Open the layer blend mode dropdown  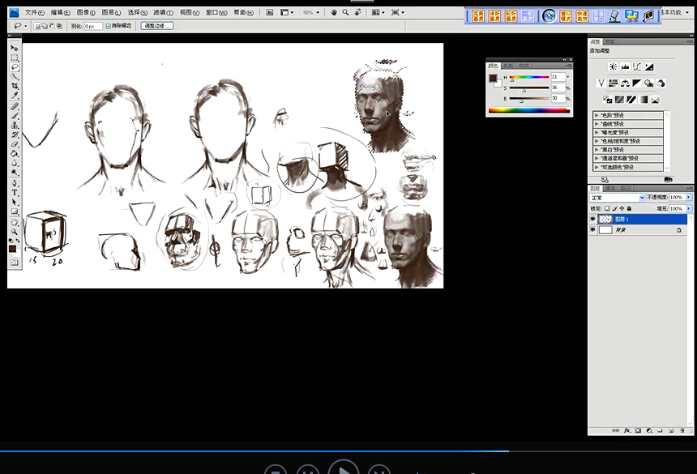[x=618, y=197]
